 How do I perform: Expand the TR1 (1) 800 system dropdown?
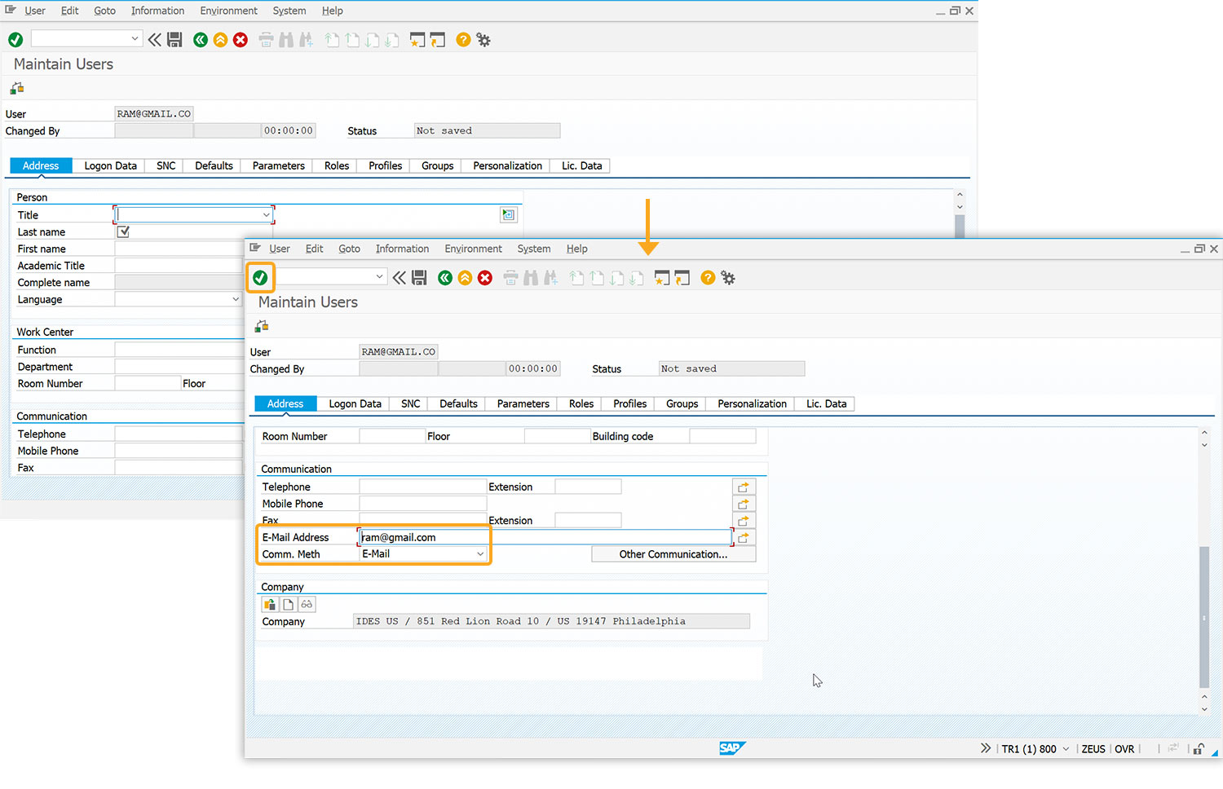1066,749
